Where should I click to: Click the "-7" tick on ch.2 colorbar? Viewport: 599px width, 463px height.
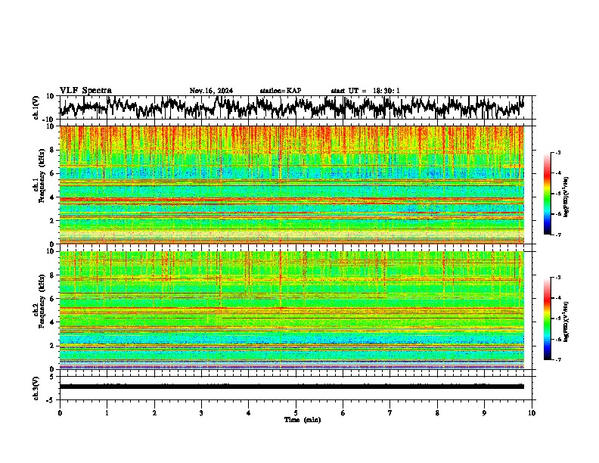[557, 360]
